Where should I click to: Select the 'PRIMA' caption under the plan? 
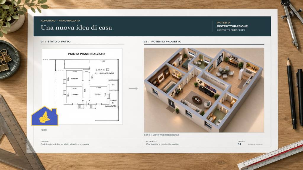[44, 130]
